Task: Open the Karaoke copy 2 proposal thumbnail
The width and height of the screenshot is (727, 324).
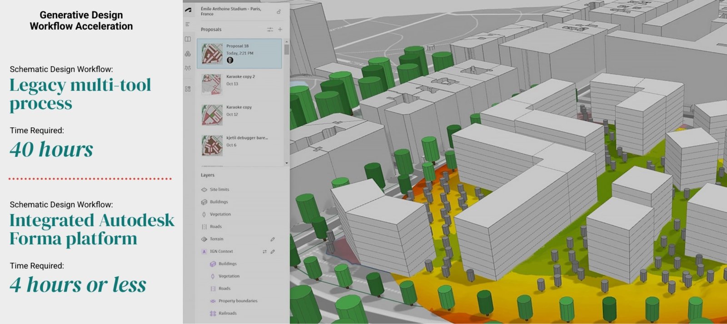Action: click(x=212, y=84)
